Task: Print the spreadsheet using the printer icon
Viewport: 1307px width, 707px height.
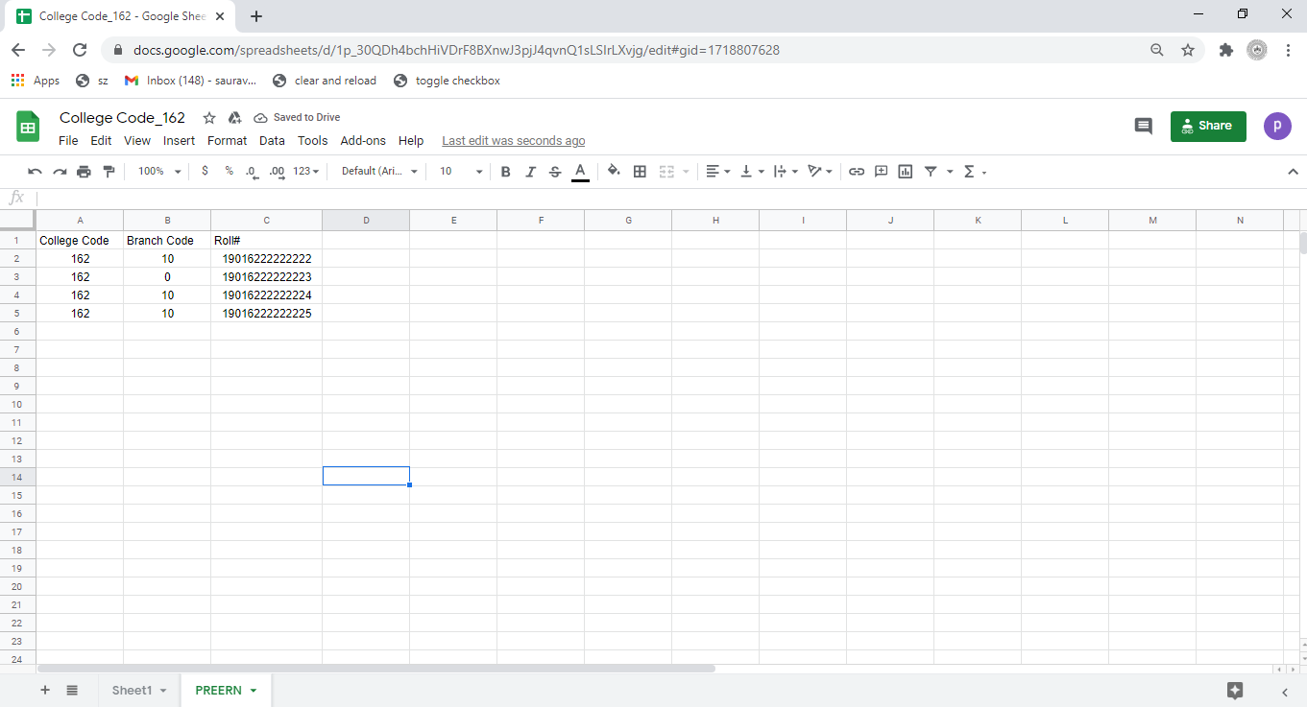Action: pyautogui.click(x=84, y=172)
